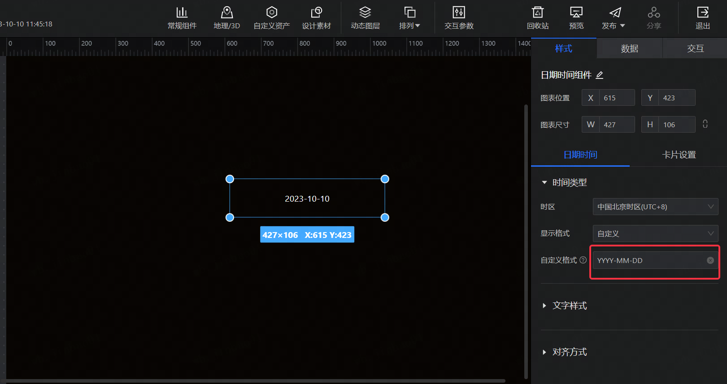The width and height of the screenshot is (727, 384).
Task: Open 设计素材 design materials
Action: (316, 18)
